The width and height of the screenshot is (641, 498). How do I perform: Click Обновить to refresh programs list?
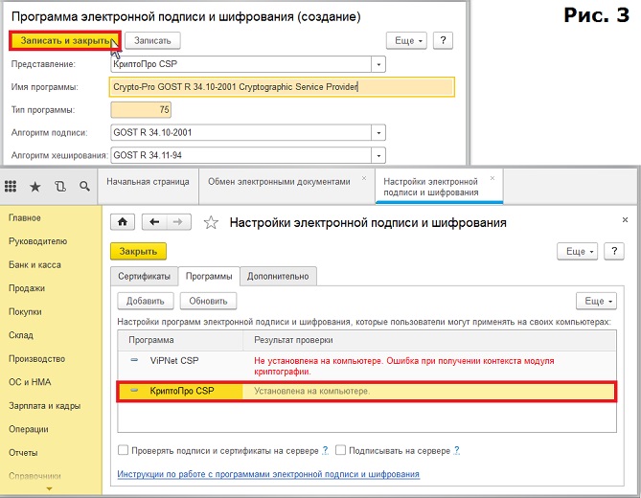[208, 301]
